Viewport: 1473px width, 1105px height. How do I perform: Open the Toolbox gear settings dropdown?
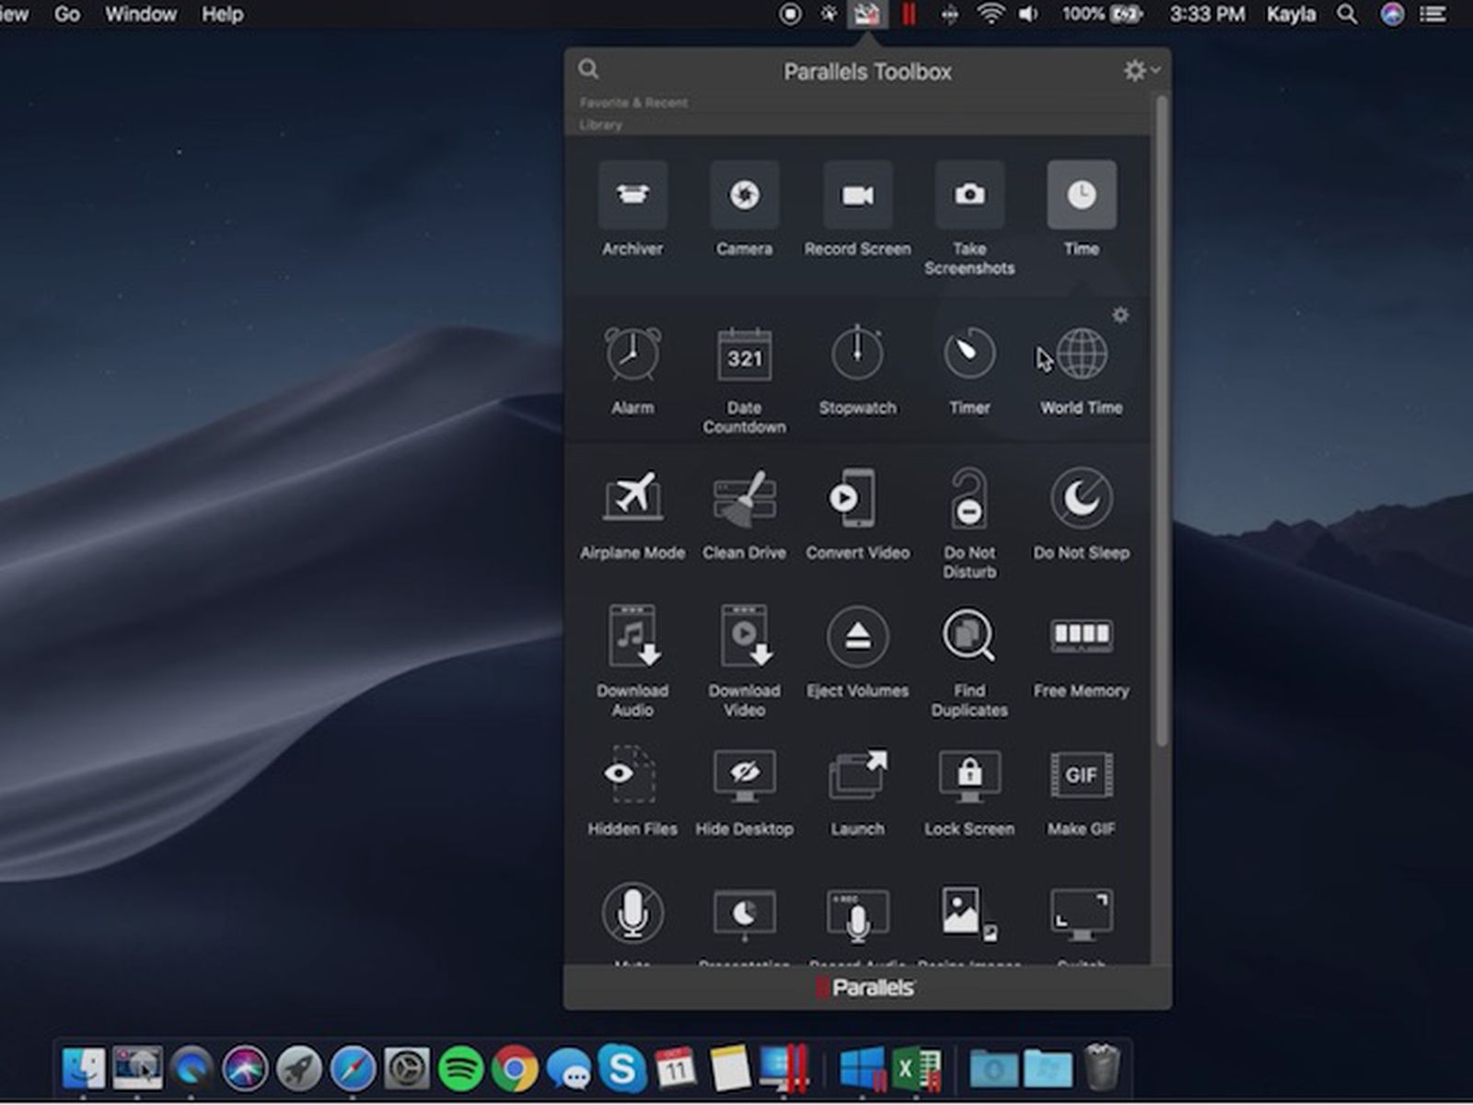(x=1142, y=71)
